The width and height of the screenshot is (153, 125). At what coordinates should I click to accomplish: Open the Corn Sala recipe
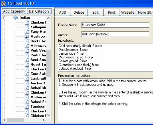[x=38, y=74]
